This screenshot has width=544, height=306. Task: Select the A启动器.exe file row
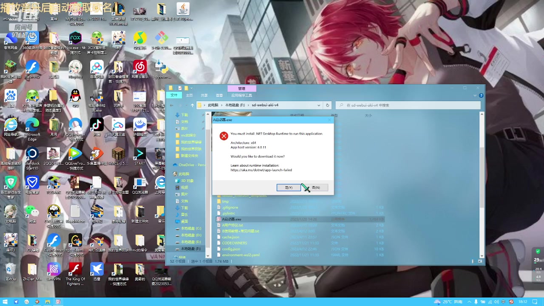(300, 219)
